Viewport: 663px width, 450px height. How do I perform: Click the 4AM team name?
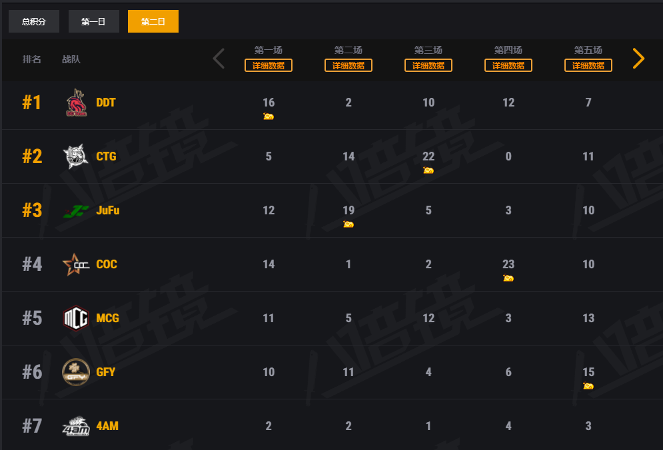pyautogui.click(x=107, y=426)
